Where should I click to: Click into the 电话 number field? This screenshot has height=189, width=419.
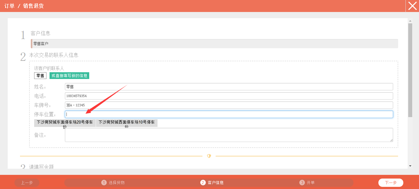point(229,96)
